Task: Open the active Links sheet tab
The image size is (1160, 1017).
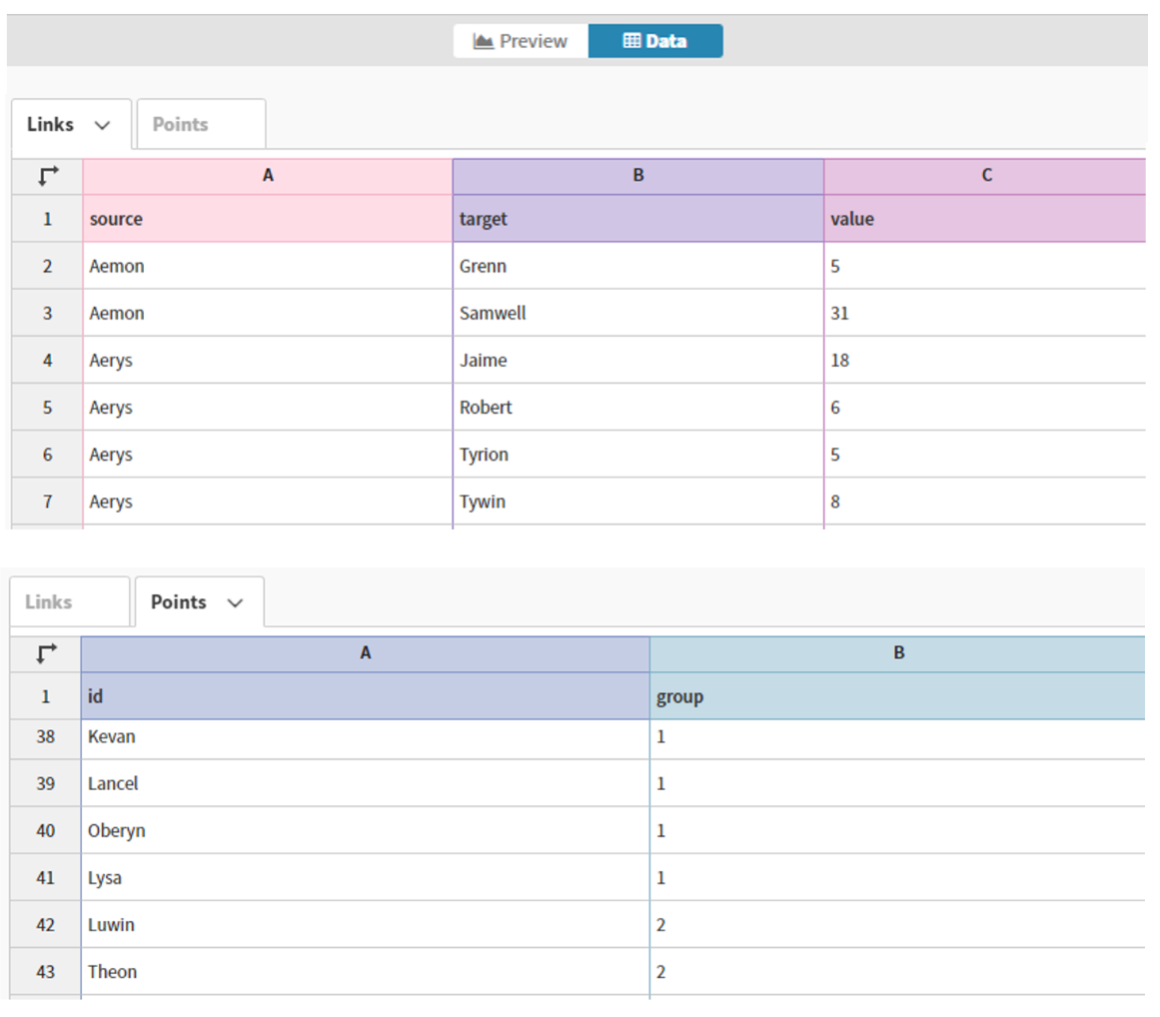Action: pos(71,124)
